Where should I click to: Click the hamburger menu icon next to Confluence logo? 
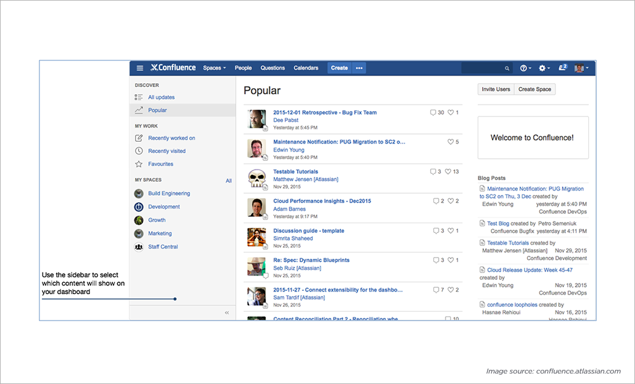(140, 68)
